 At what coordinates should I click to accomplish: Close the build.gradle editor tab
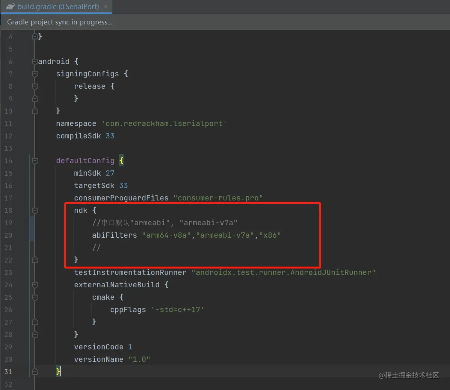pos(105,6)
